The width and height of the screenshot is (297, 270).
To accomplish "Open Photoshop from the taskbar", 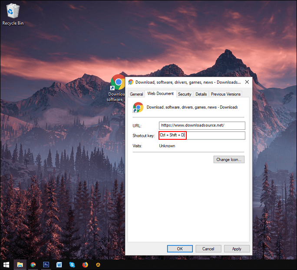I will coord(46,264).
